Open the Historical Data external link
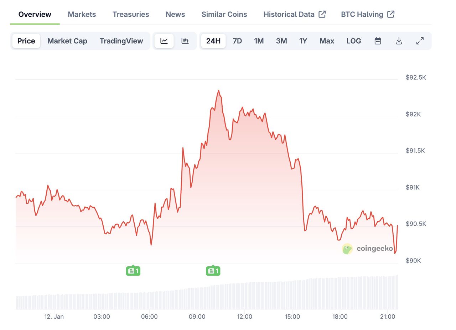 (x=295, y=15)
